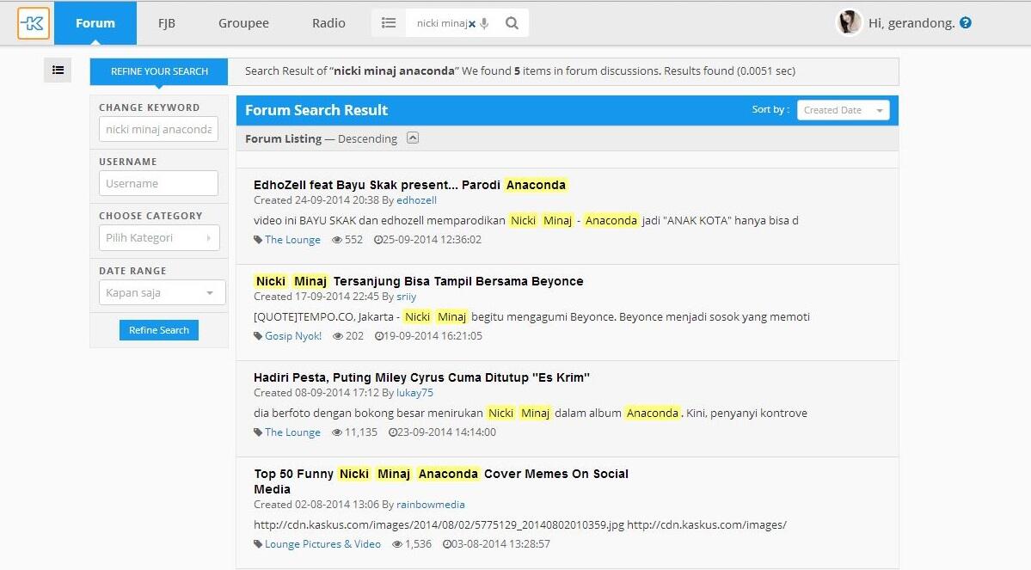This screenshot has height=570, width=1031.
Task: Activate voice search microphone icon
Action: tap(485, 24)
